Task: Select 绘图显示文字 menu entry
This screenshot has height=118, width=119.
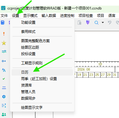Action: (42, 108)
